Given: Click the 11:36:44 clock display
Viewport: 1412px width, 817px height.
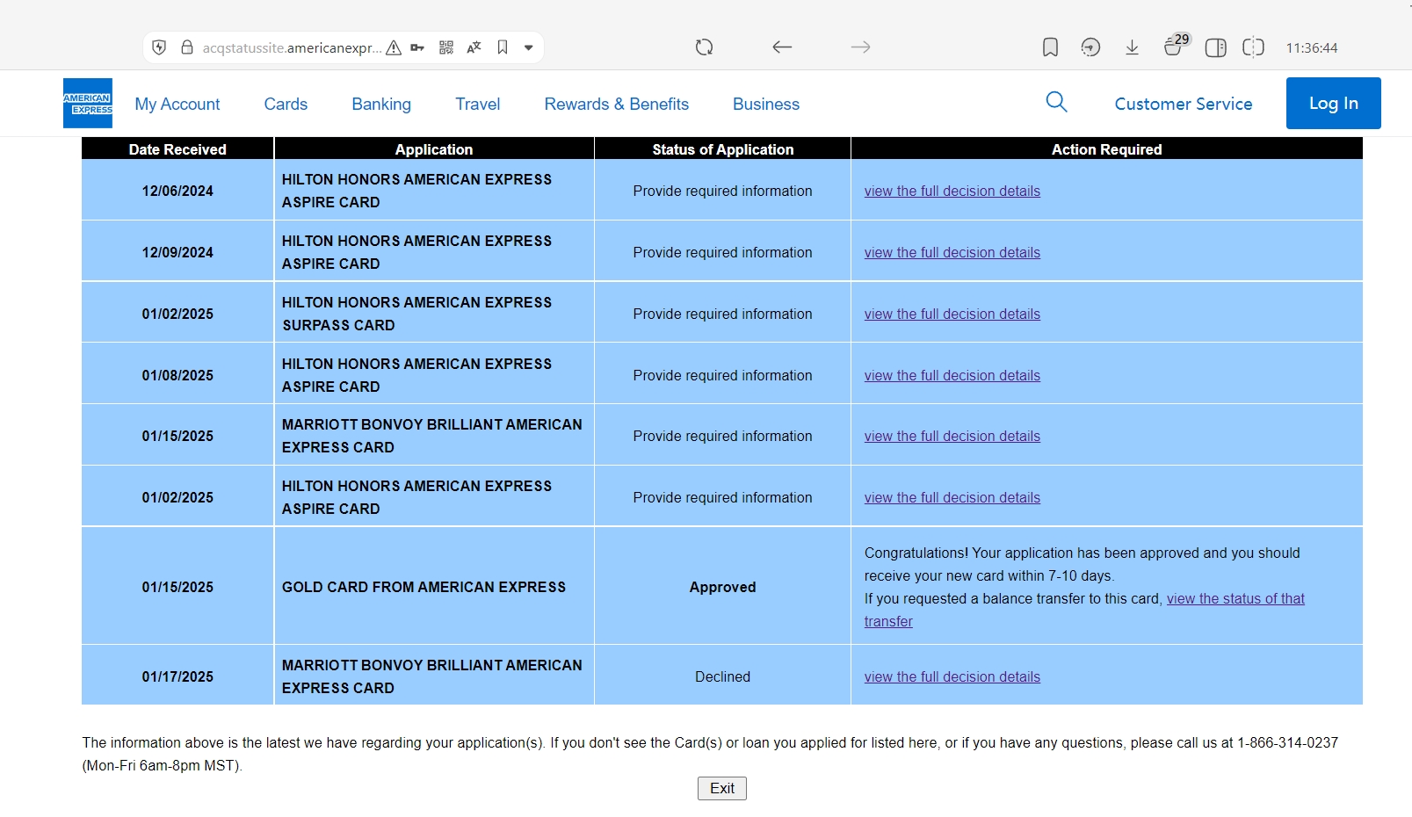Looking at the screenshot, I should point(1312,47).
